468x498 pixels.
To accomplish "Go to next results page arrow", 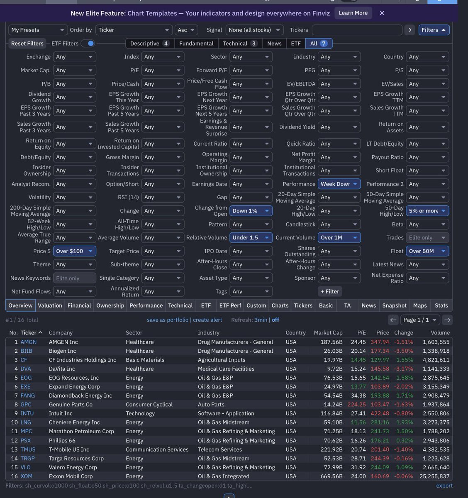I will [x=447, y=320].
